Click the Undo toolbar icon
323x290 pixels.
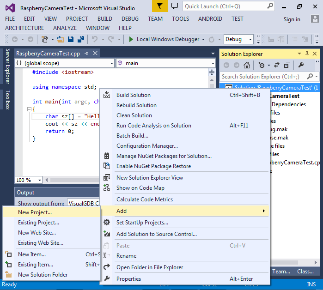(x=95, y=39)
